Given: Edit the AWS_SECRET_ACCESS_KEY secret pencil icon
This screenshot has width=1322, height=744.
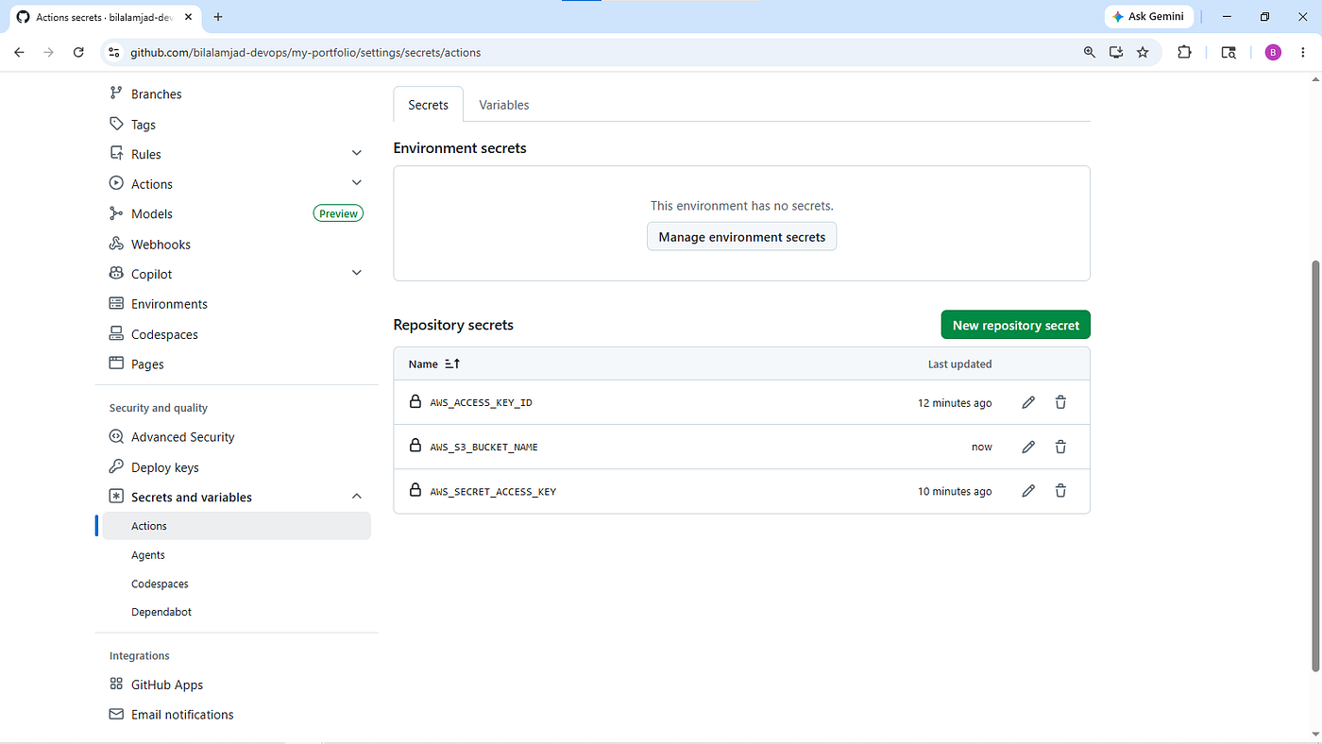Looking at the screenshot, I should [x=1028, y=491].
